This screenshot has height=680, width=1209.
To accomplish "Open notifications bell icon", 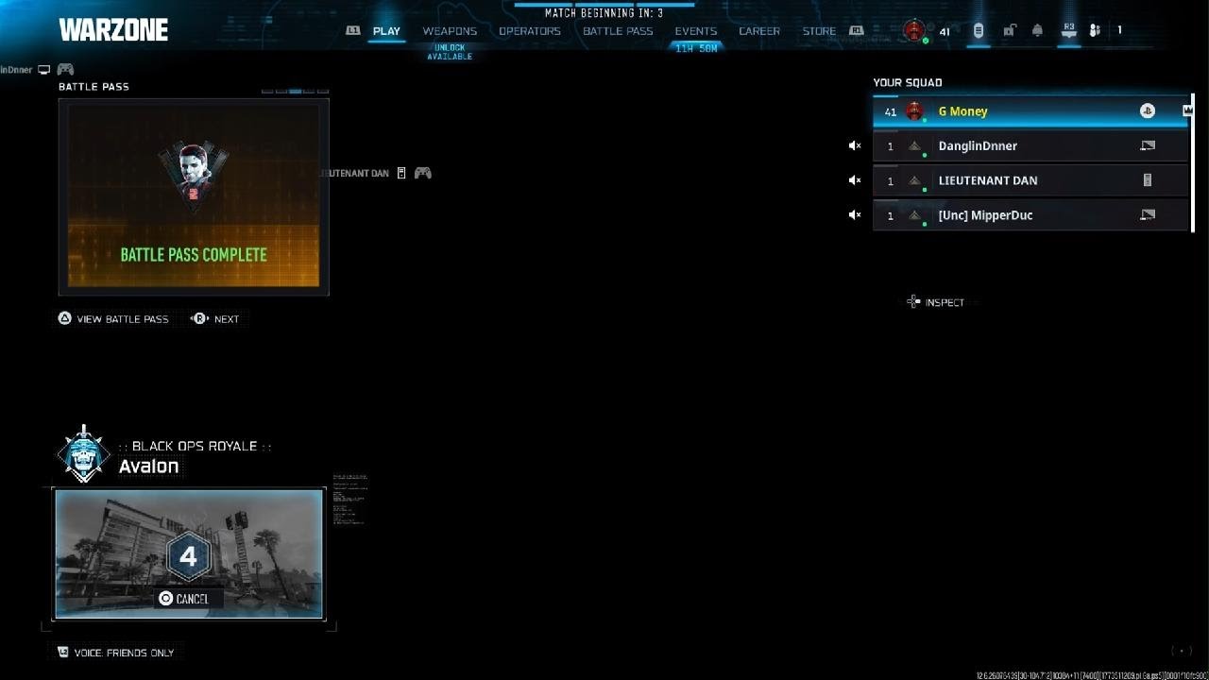I will (x=1037, y=30).
